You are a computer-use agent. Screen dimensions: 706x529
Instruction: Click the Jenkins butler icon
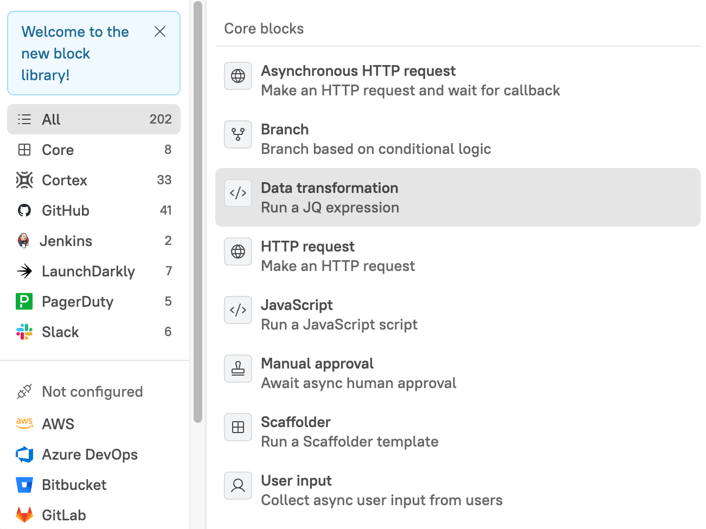pos(23,241)
